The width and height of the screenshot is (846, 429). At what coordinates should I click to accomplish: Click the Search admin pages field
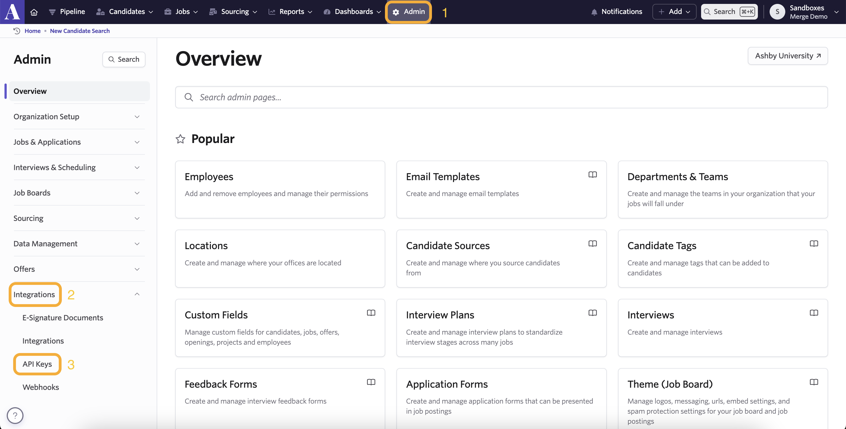tap(501, 97)
